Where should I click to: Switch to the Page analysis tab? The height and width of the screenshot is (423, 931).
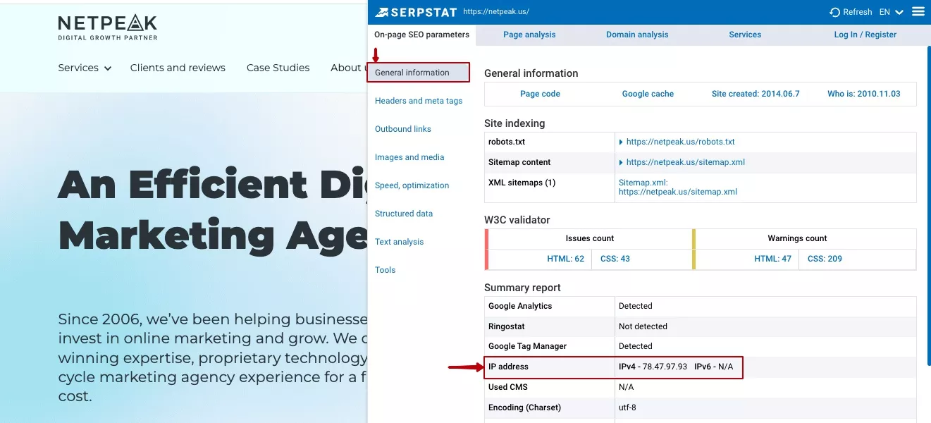pos(529,35)
